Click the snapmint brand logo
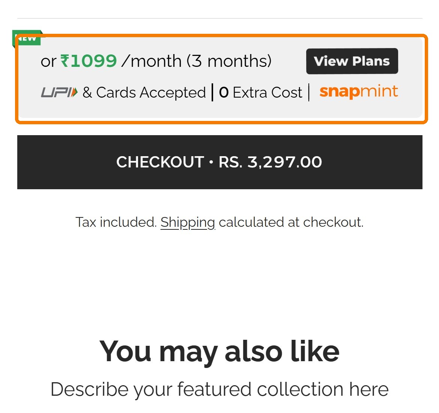The height and width of the screenshot is (413, 439). [x=359, y=91]
